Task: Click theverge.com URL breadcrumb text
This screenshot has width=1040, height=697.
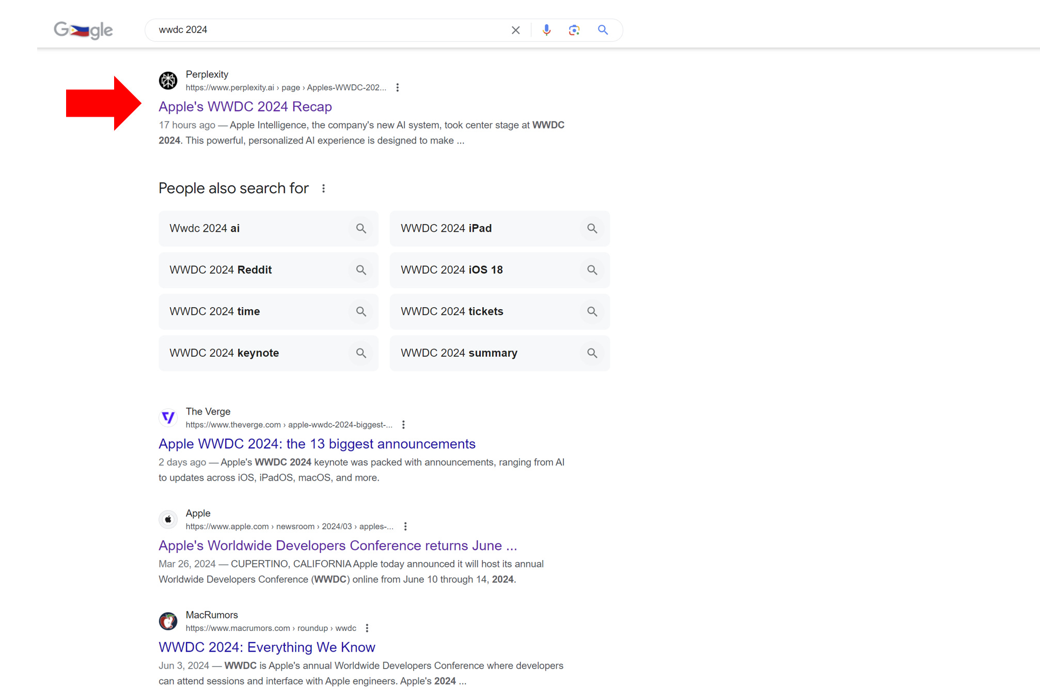Action: [289, 425]
